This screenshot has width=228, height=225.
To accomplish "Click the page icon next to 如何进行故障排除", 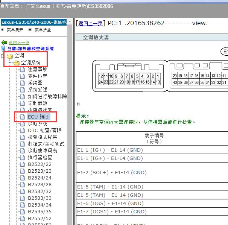I will click(23, 96).
